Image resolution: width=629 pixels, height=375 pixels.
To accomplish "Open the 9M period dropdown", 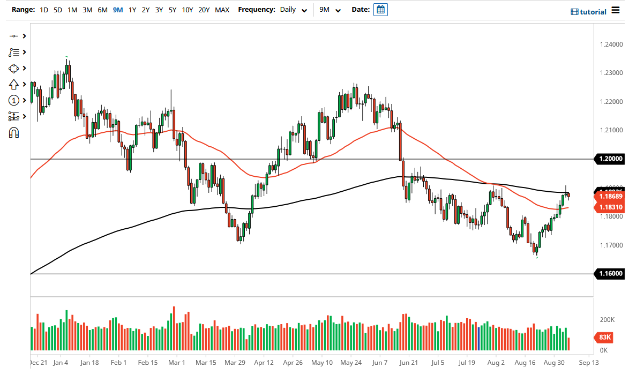I will [330, 10].
